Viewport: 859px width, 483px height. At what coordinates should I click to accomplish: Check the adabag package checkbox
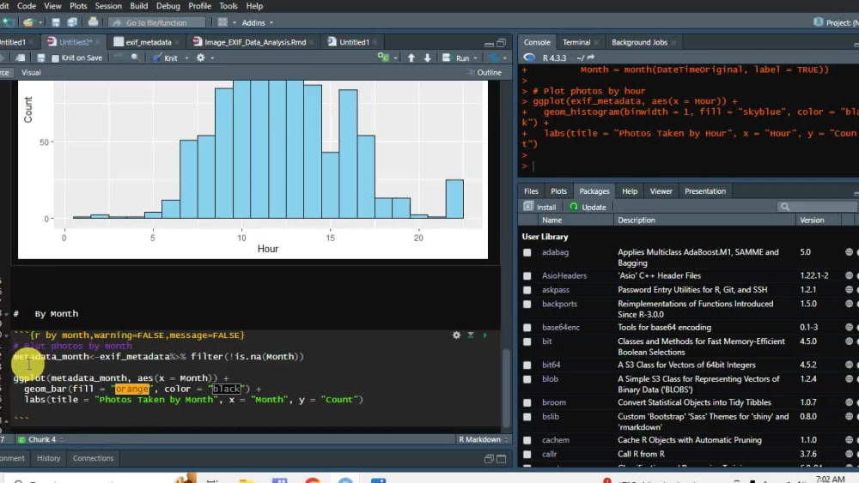click(527, 253)
